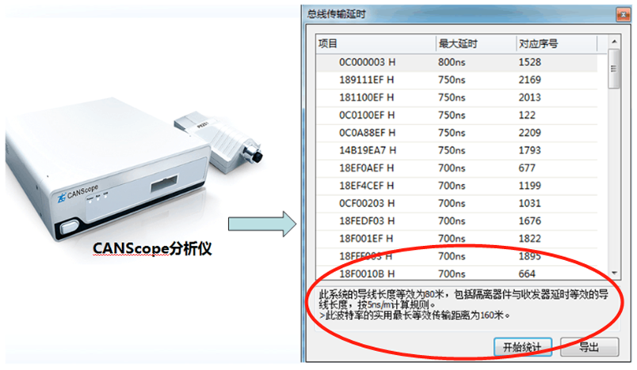Viewport: 637px width, 370px height.
Task: Select row 0C0100EF H
Action: [x=457, y=115]
